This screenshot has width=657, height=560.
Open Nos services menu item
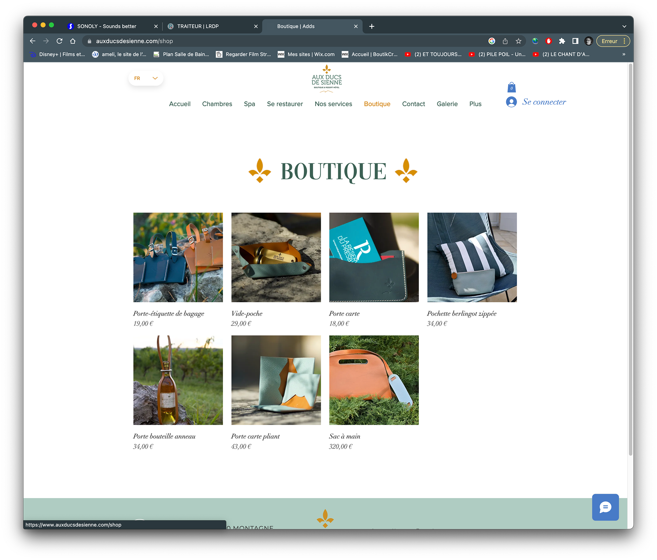click(x=333, y=104)
